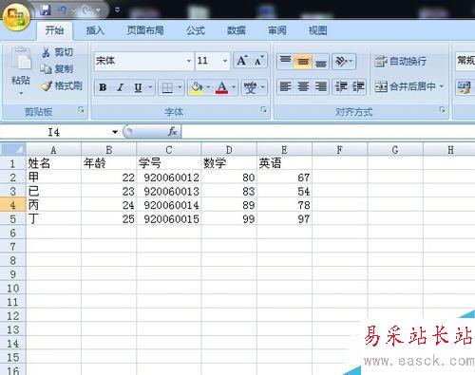Increase cell indent
Screen dimensions: 475x375
coord(358,86)
